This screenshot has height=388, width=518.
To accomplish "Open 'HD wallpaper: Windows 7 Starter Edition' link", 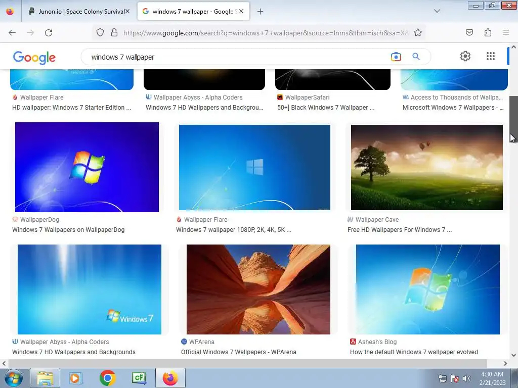I will coord(72,108).
